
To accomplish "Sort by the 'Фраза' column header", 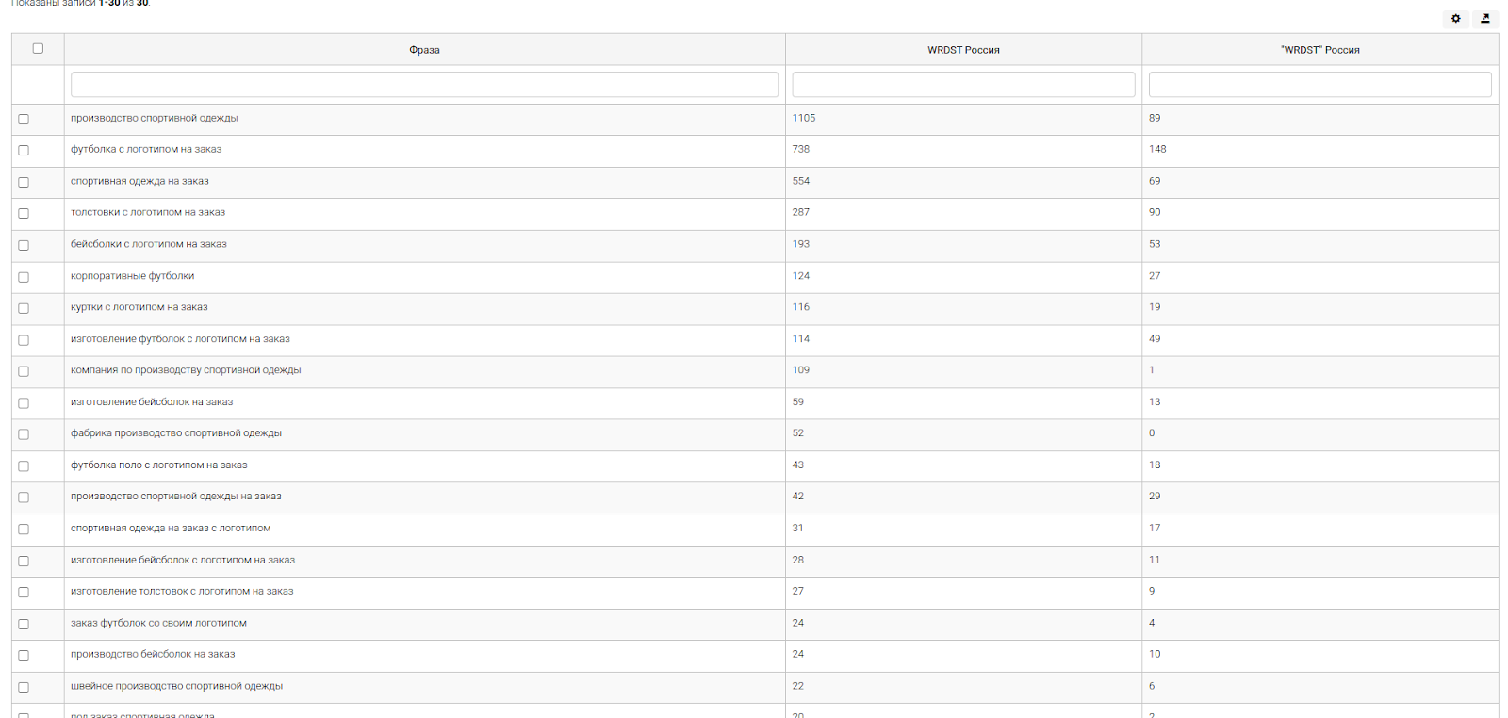I will coord(424,50).
